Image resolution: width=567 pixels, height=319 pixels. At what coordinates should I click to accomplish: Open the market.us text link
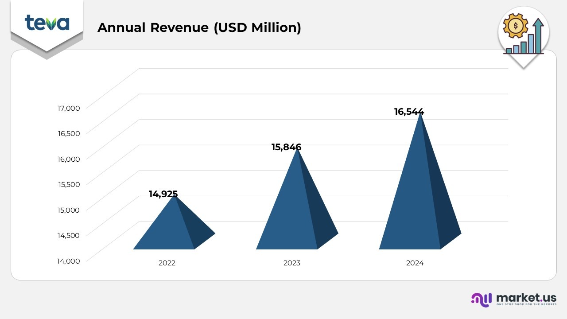tap(526, 297)
